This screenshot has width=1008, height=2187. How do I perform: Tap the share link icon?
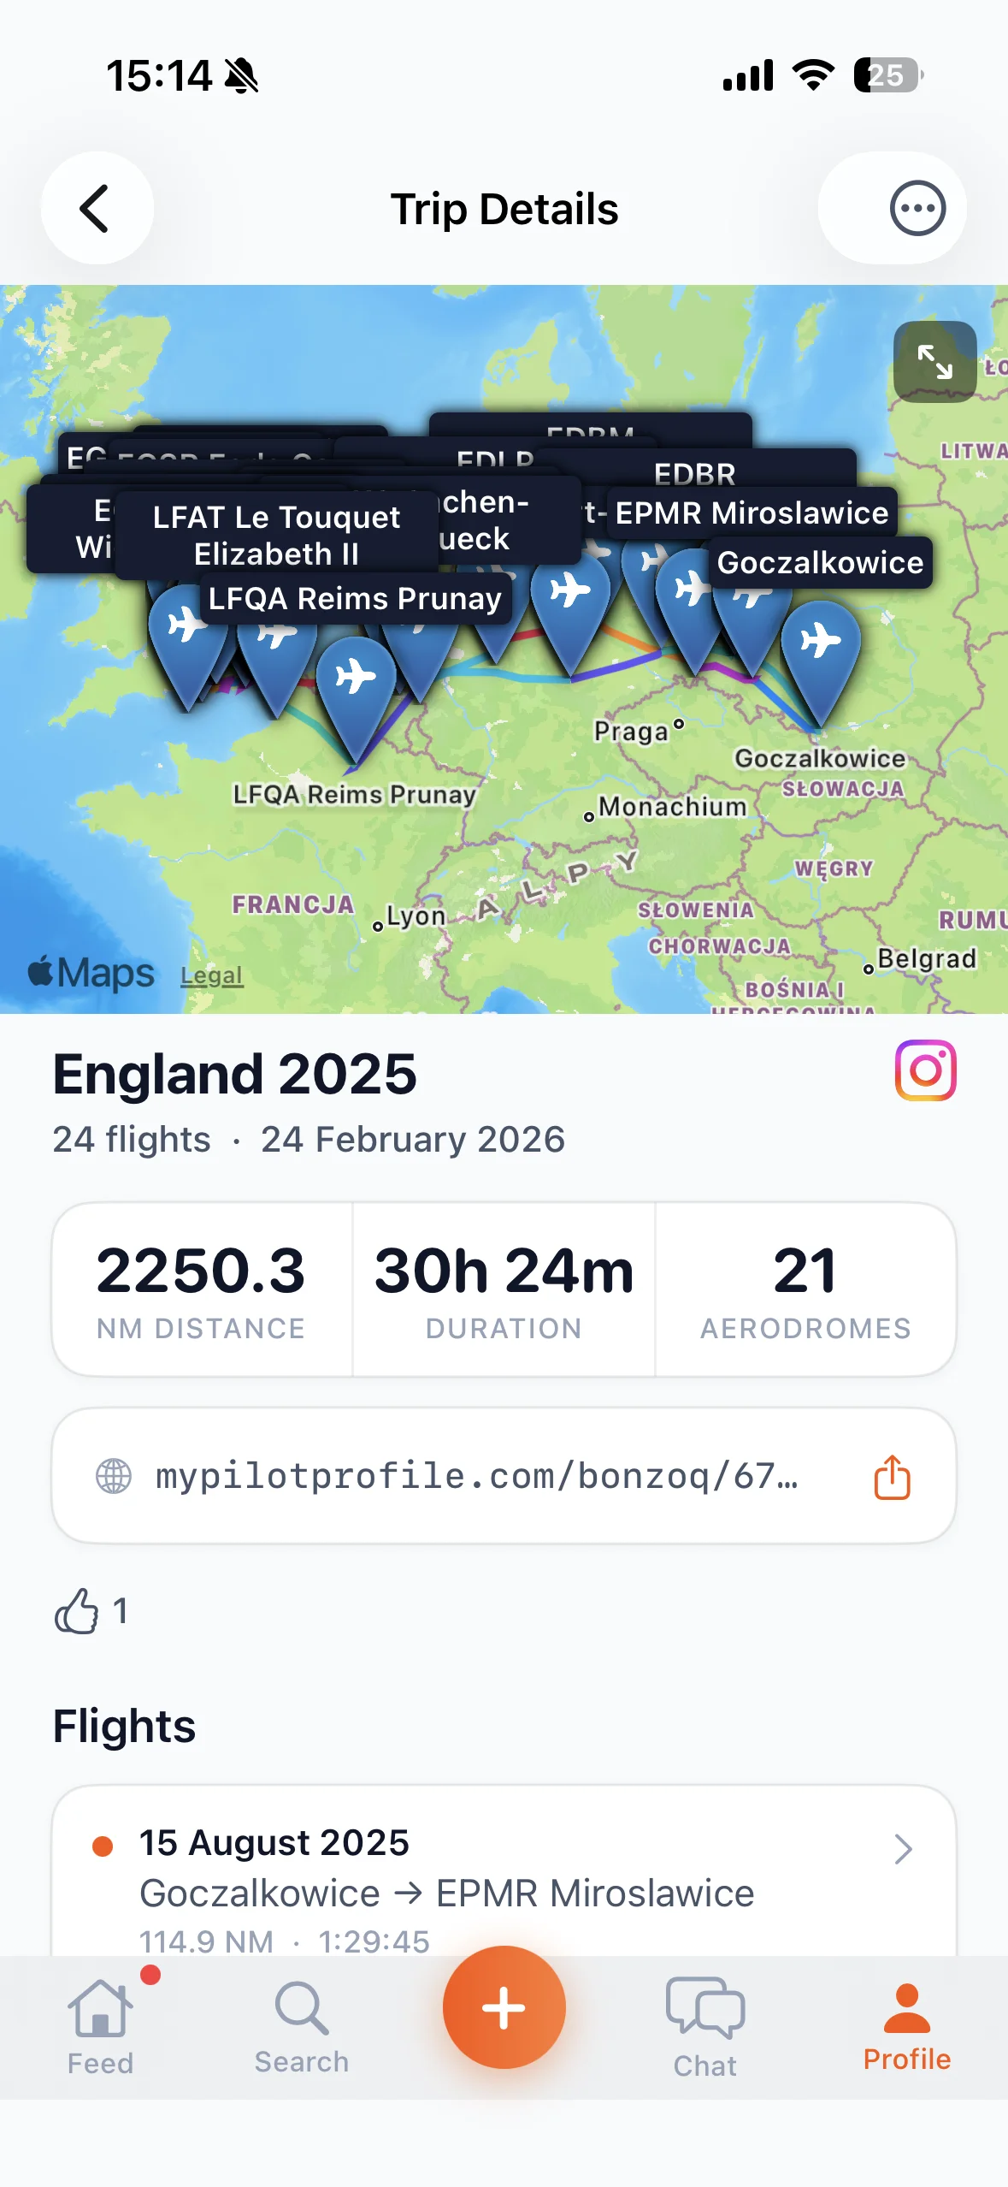pyautogui.click(x=892, y=1477)
